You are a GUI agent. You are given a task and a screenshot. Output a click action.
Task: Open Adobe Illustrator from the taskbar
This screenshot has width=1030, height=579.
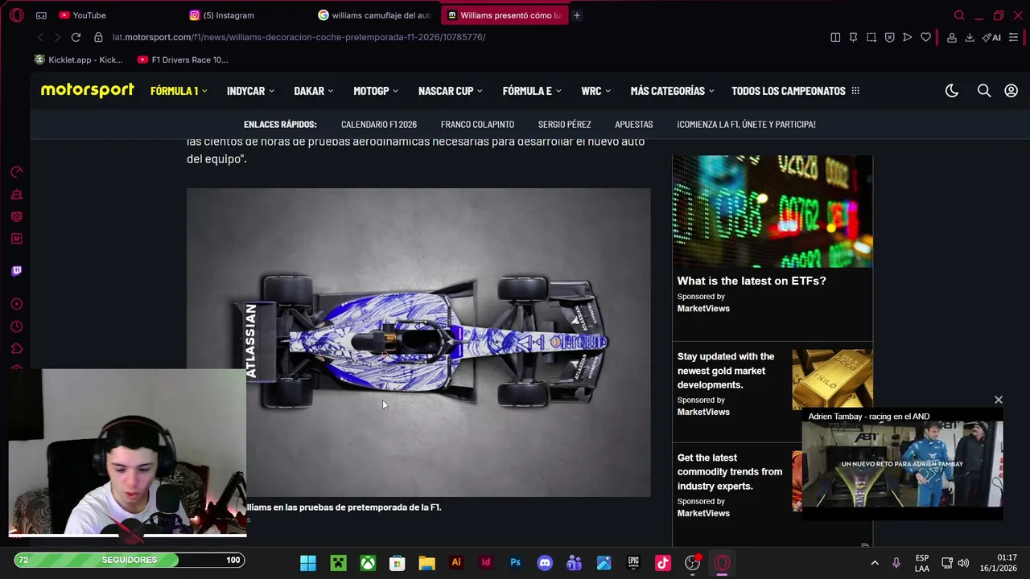tap(456, 563)
